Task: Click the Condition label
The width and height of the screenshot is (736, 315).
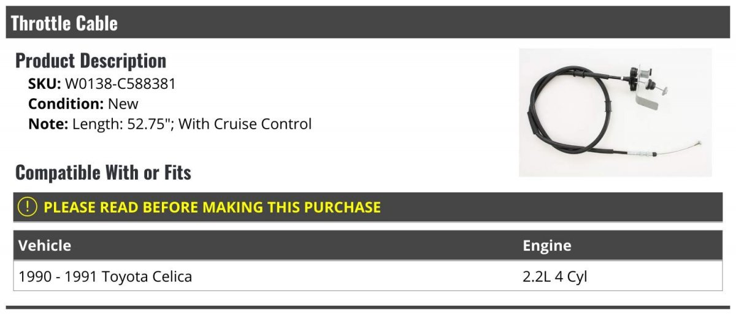Action: tap(66, 104)
